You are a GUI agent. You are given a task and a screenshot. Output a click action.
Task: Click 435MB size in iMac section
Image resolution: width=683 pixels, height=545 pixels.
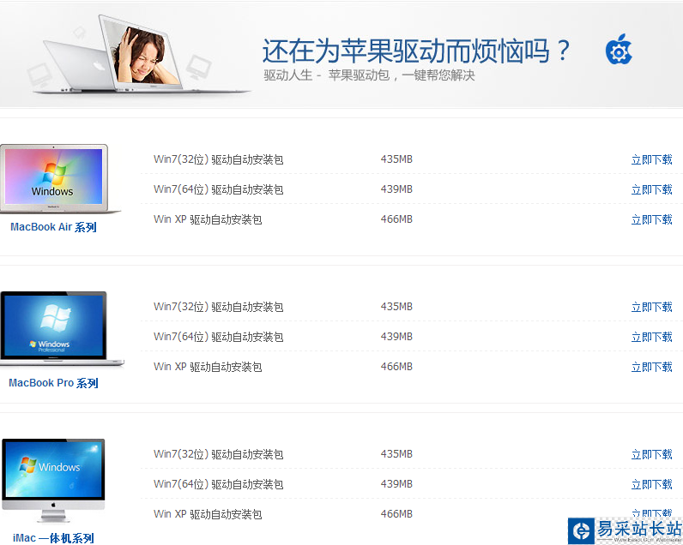[x=396, y=454]
